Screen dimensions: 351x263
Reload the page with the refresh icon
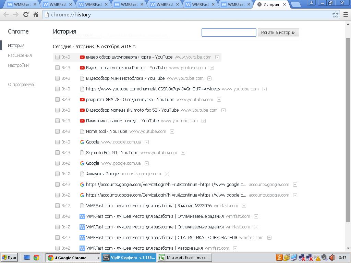click(26, 14)
